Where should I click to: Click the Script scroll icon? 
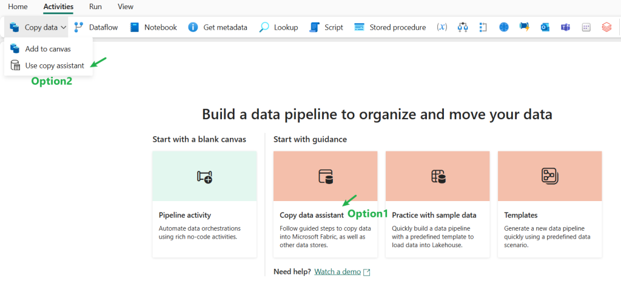[x=315, y=27]
